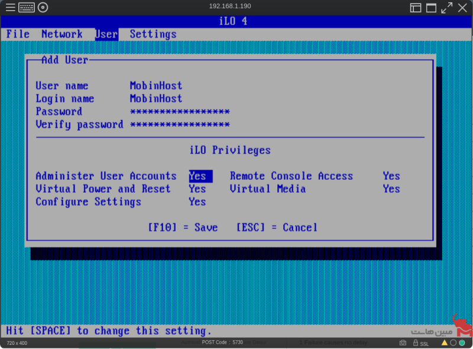Click the Administer User Accounts label
The image size is (473, 349).
pos(106,176)
